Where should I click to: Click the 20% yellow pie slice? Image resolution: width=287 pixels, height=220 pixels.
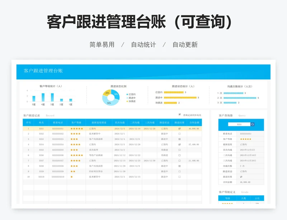[107, 93]
